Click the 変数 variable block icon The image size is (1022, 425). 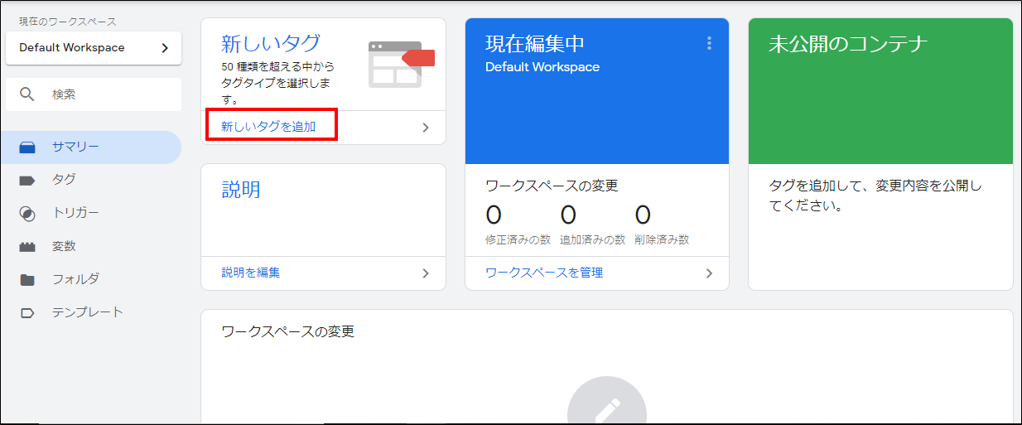pos(27,247)
